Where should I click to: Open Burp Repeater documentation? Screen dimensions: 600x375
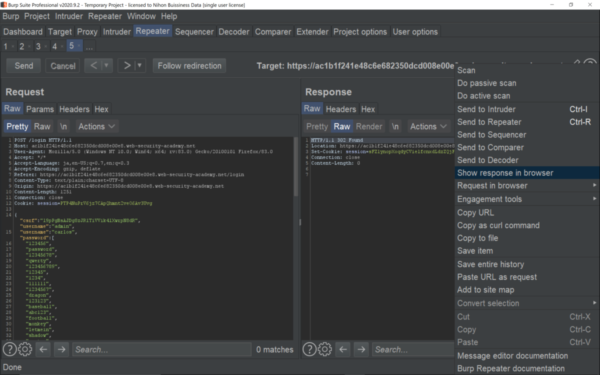(x=527, y=368)
